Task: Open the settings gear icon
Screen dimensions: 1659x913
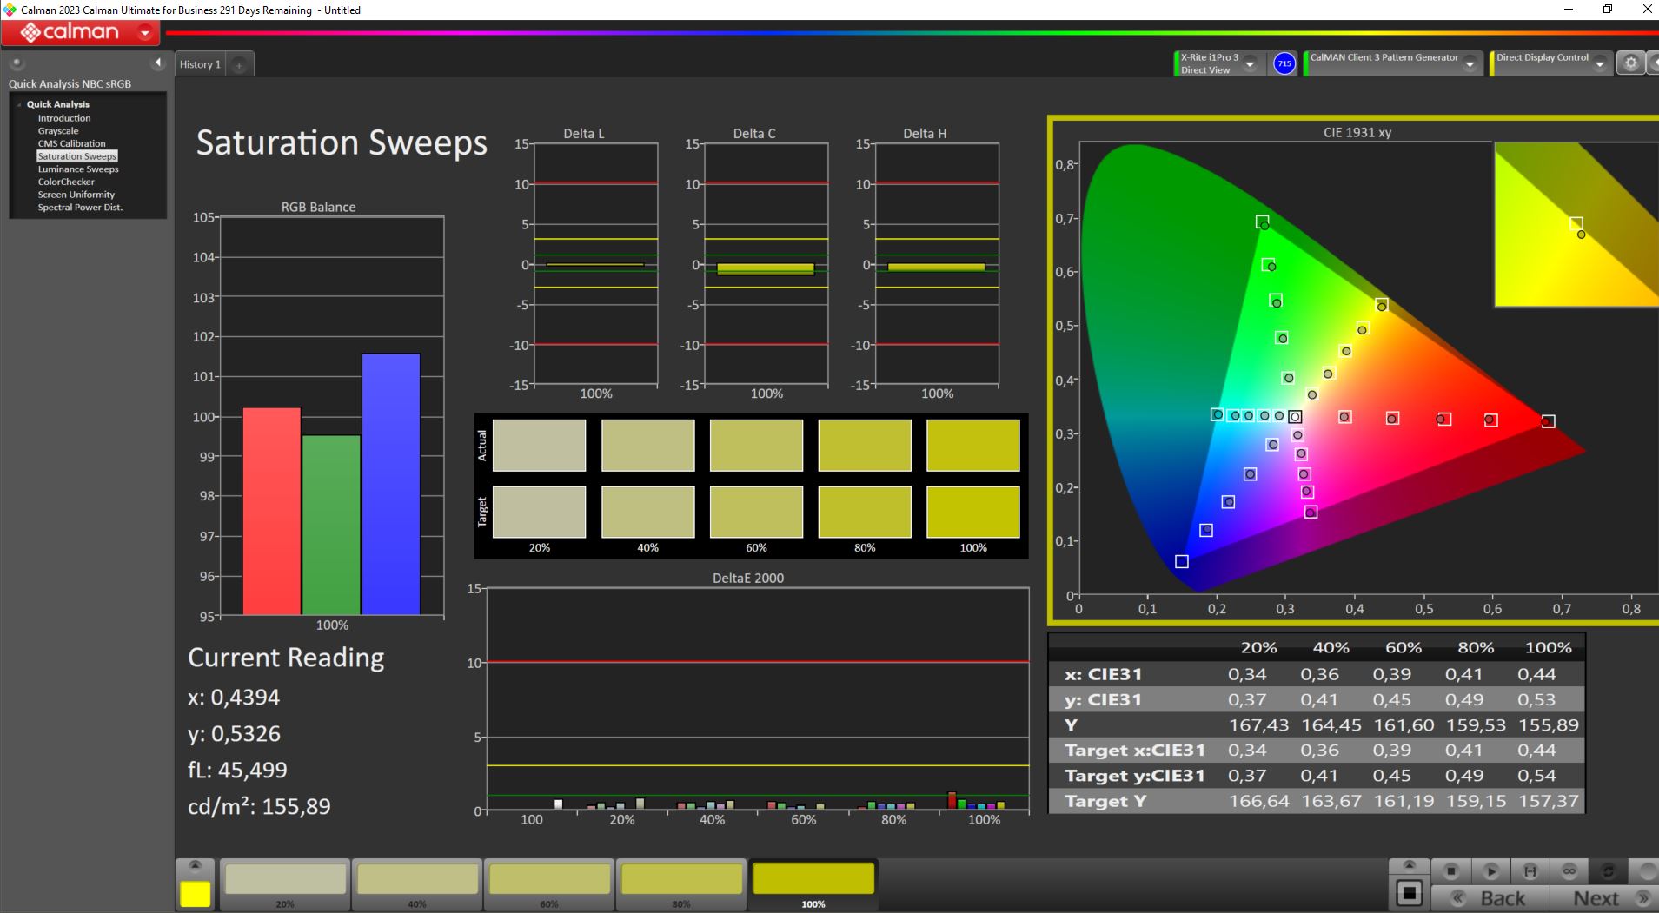Action: click(1630, 63)
